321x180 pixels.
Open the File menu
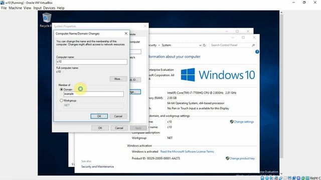pyautogui.click(x=4, y=8)
